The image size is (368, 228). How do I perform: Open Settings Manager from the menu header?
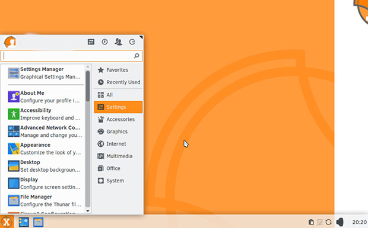pyautogui.click(x=91, y=42)
